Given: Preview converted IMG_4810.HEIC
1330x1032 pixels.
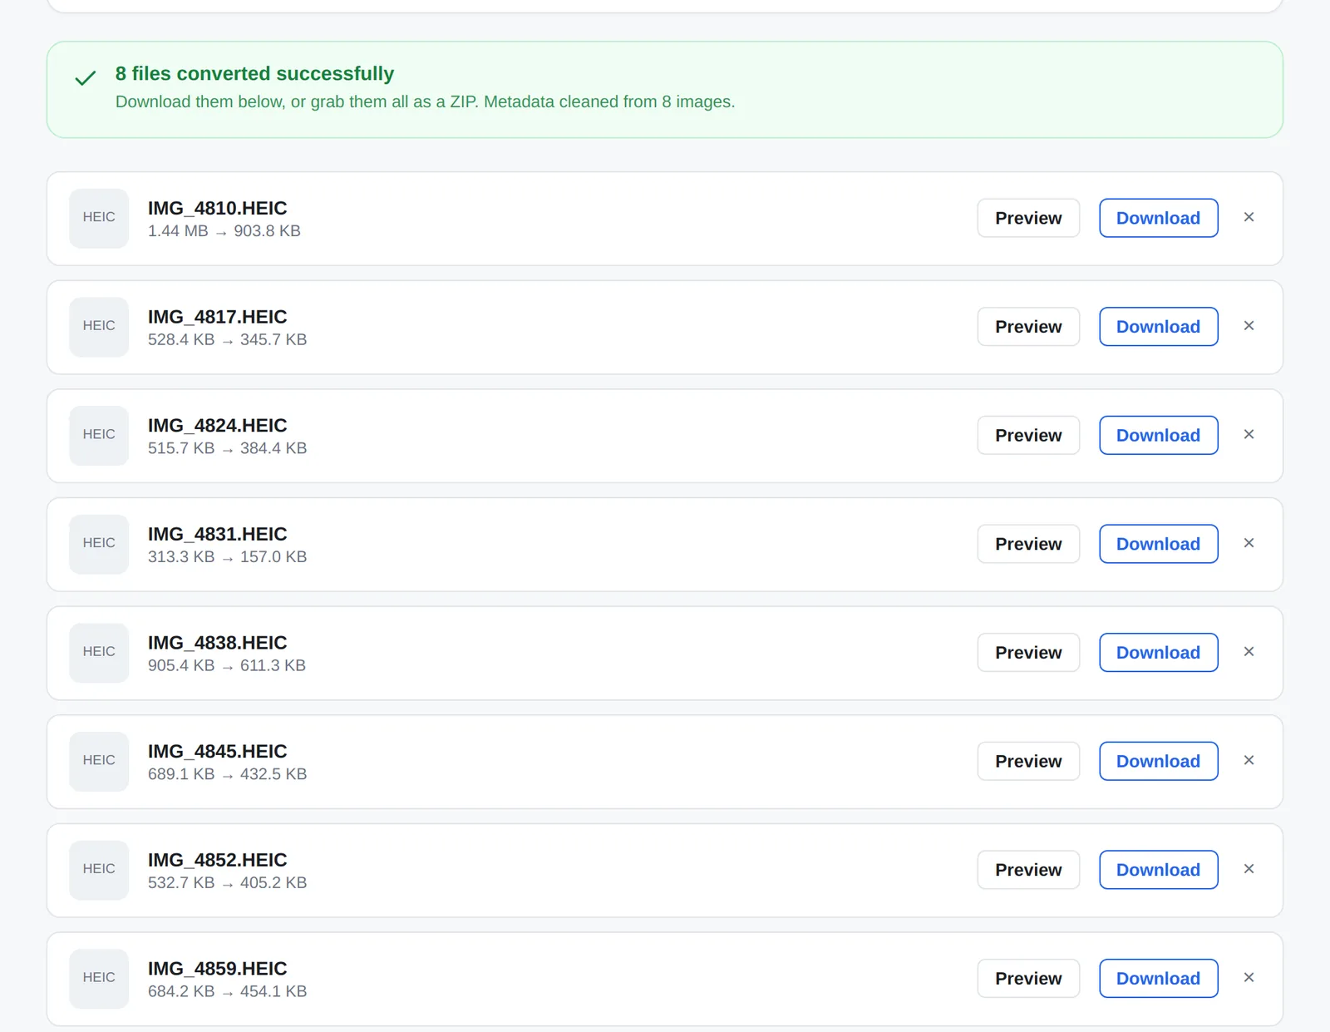Looking at the screenshot, I should click(1028, 218).
